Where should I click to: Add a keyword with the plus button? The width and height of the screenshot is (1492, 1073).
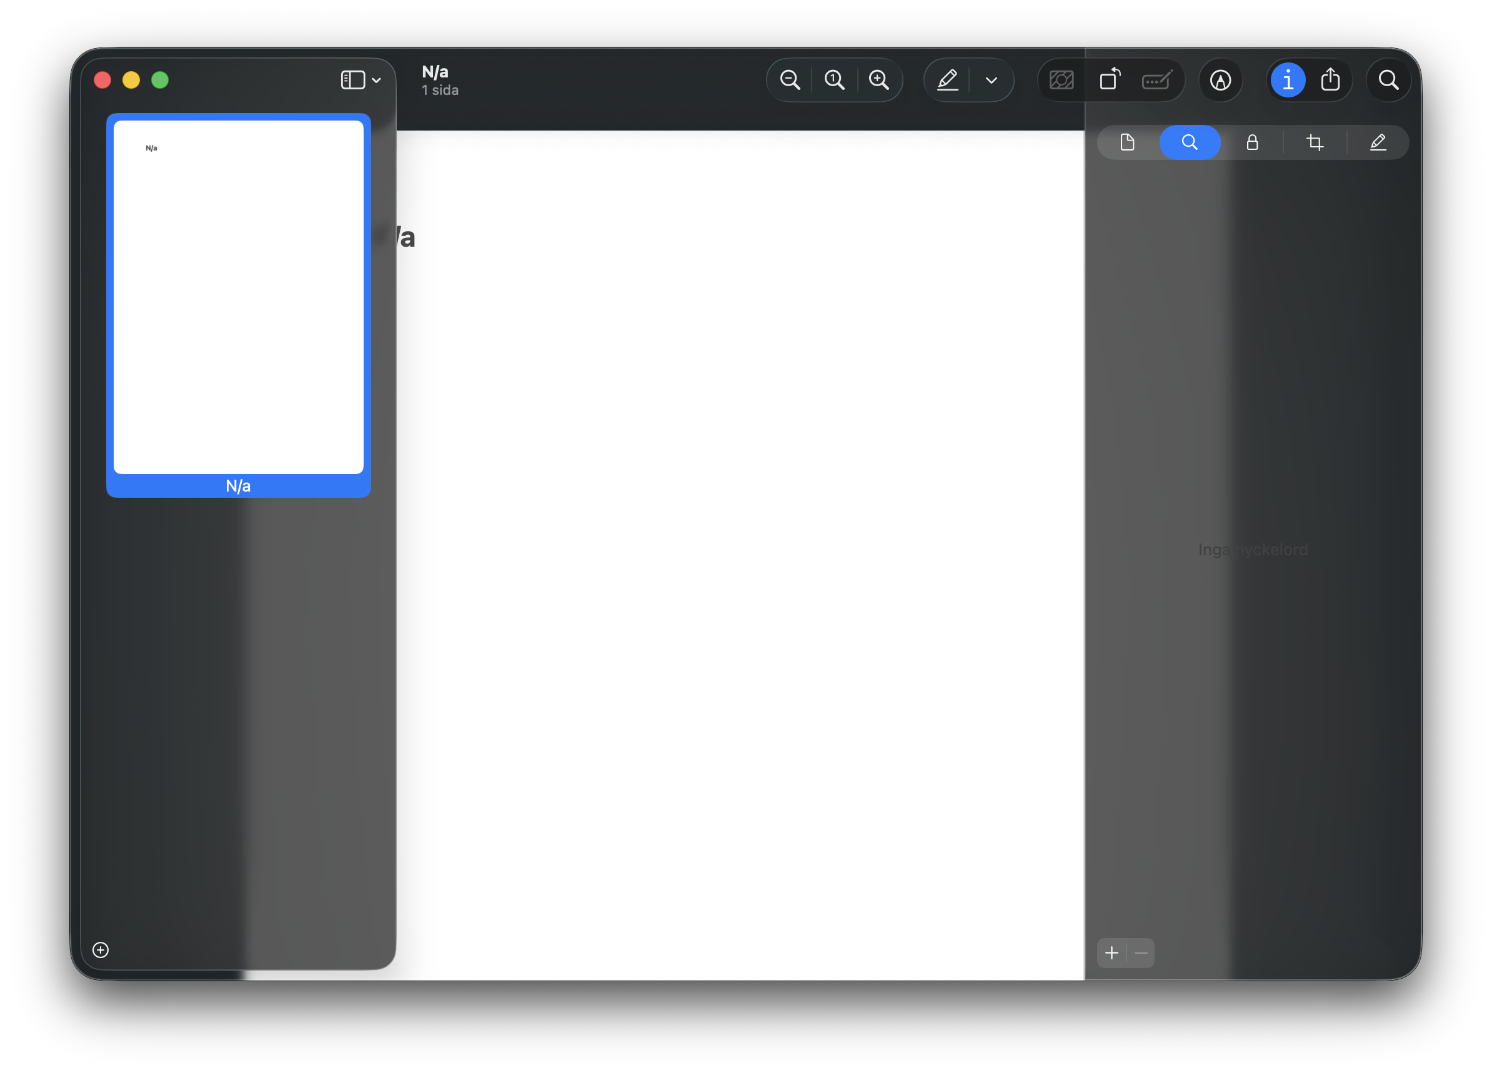coord(1112,952)
